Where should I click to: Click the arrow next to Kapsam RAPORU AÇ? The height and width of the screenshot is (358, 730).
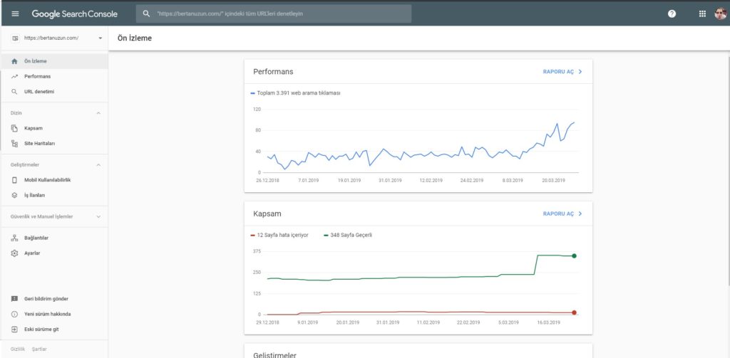pyautogui.click(x=580, y=214)
